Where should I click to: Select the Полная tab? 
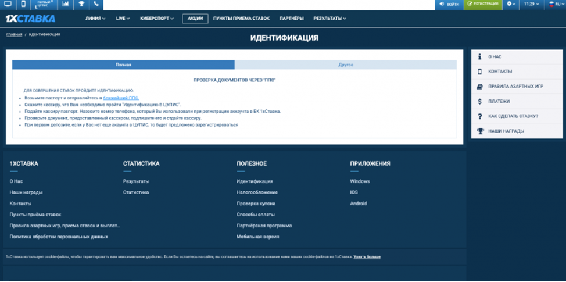coord(123,65)
